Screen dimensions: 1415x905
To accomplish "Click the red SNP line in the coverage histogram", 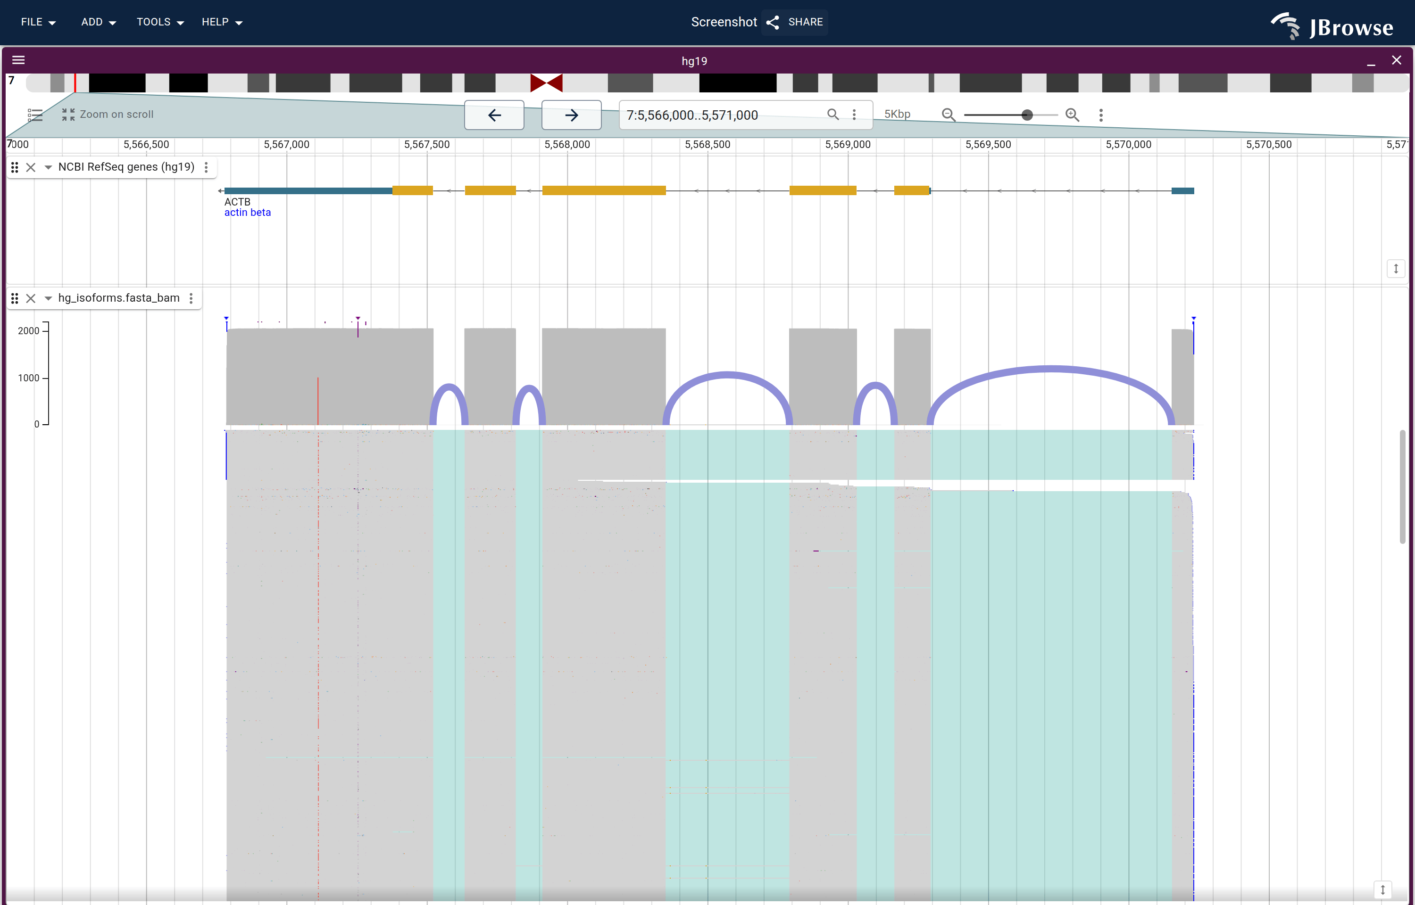I will pos(317,400).
